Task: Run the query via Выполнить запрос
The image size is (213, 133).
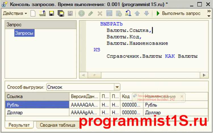Action: pos(178,13)
